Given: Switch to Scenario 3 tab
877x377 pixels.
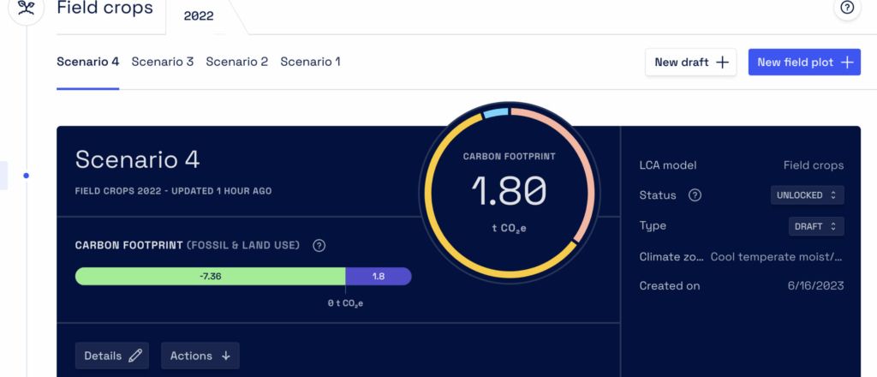Looking at the screenshot, I should [162, 62].
